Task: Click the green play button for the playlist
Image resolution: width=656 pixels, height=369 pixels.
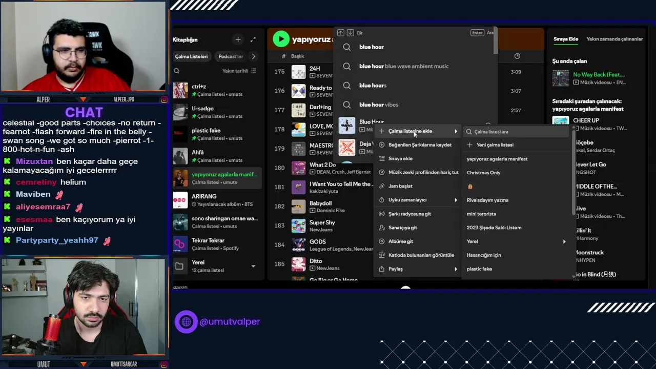Action: point(281,39)
